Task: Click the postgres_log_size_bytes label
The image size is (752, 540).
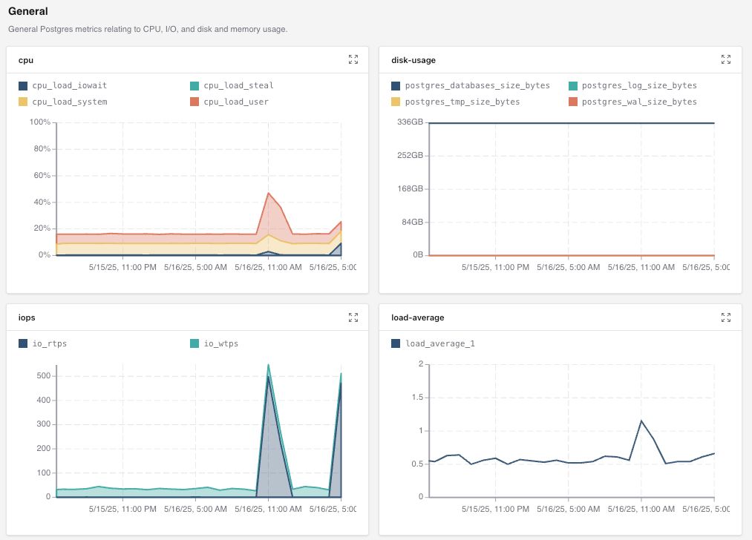Action: click(x=639, y=86)
